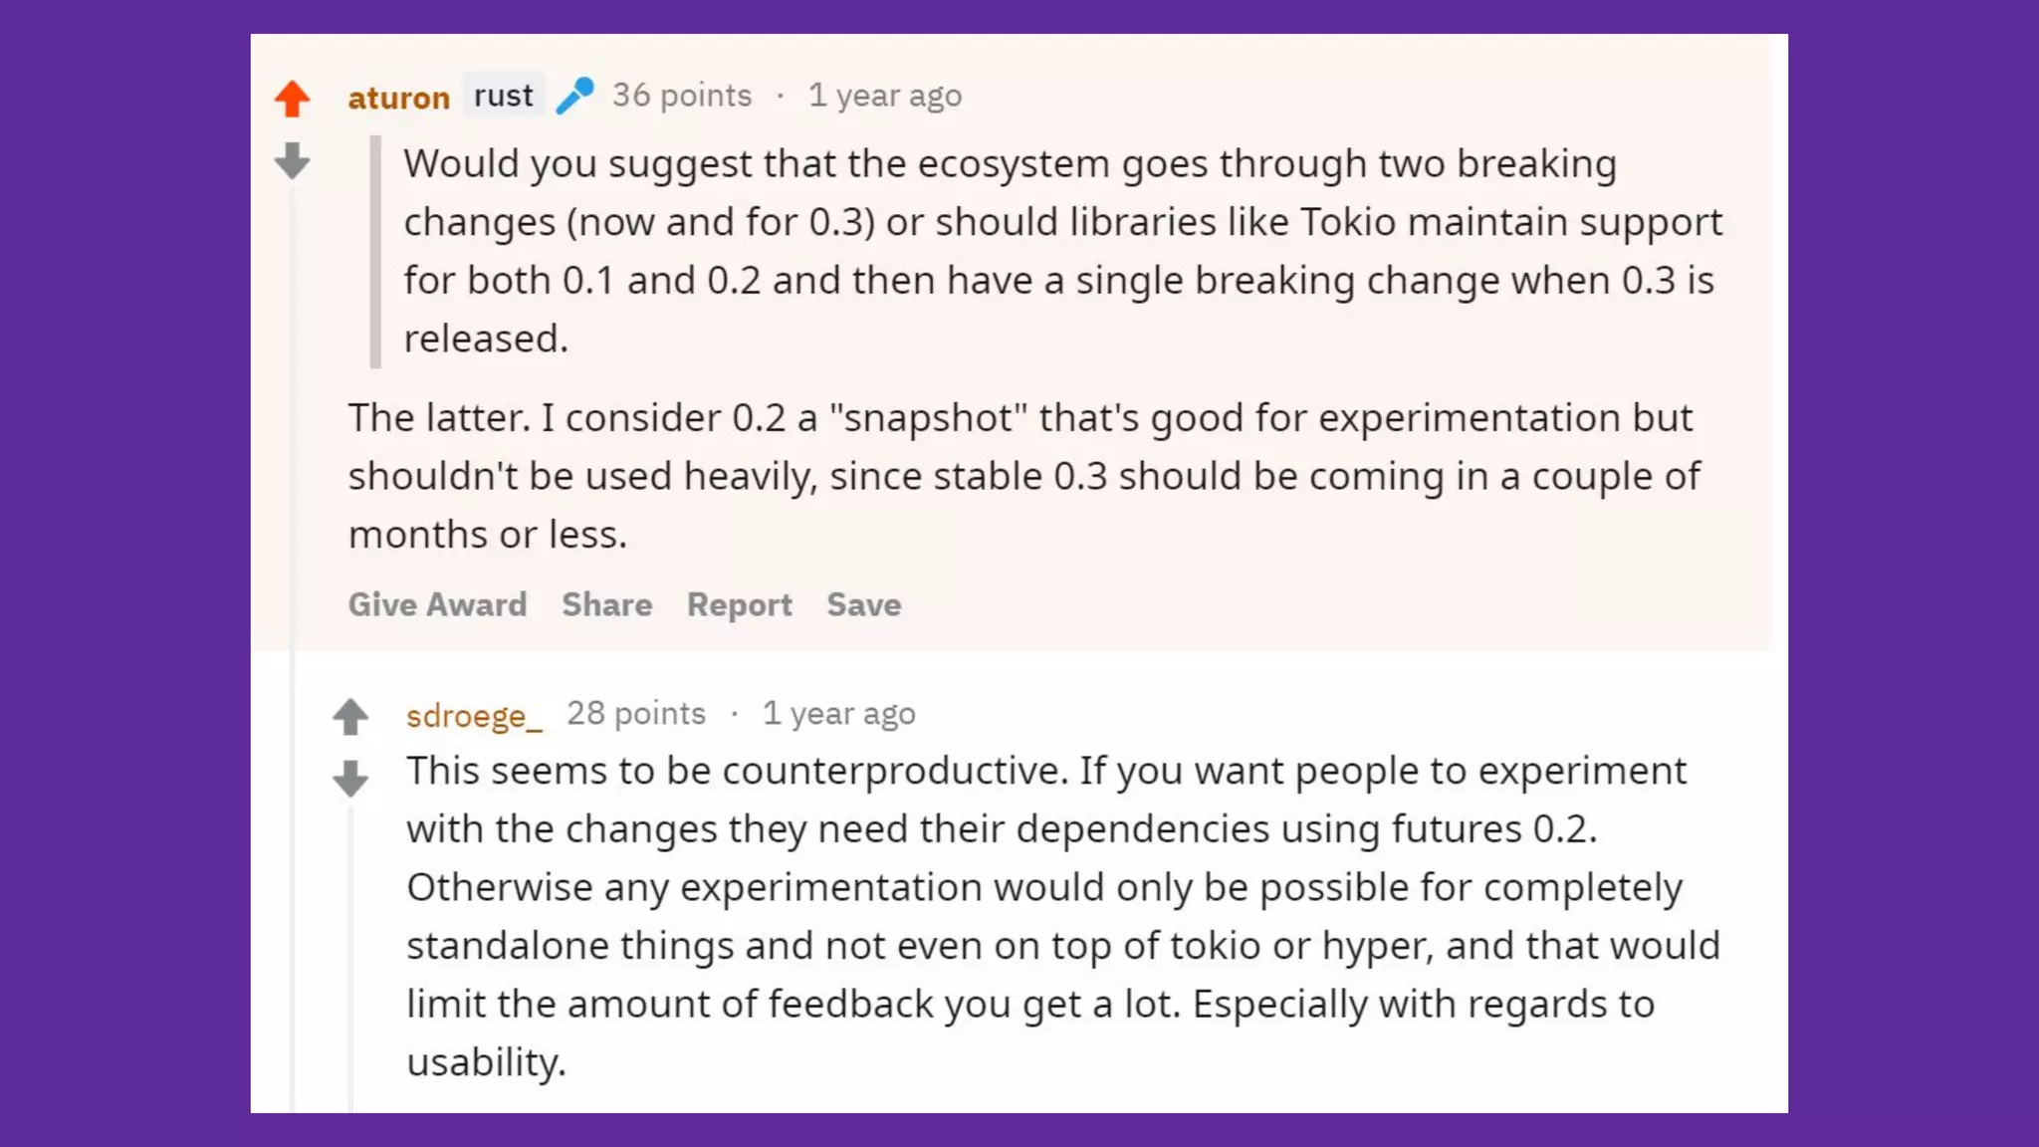Open sdroege_ user profile

(474, 715)
